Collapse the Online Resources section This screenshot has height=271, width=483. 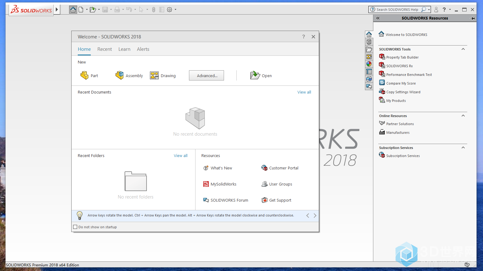coord(463,116)
